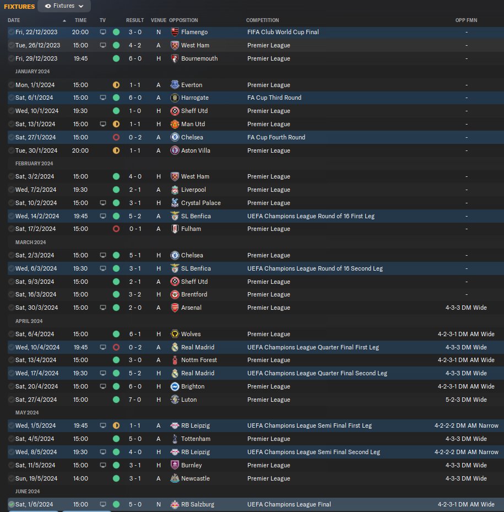This screenshot has height=512, width=504.
Task: Click the 'Sat, 2/3/2024' date cell
Action: point(35,255)
